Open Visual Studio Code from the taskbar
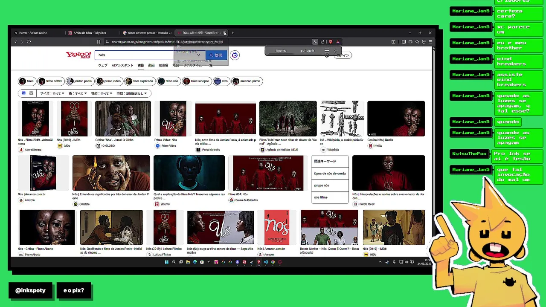 coord(266,262)
